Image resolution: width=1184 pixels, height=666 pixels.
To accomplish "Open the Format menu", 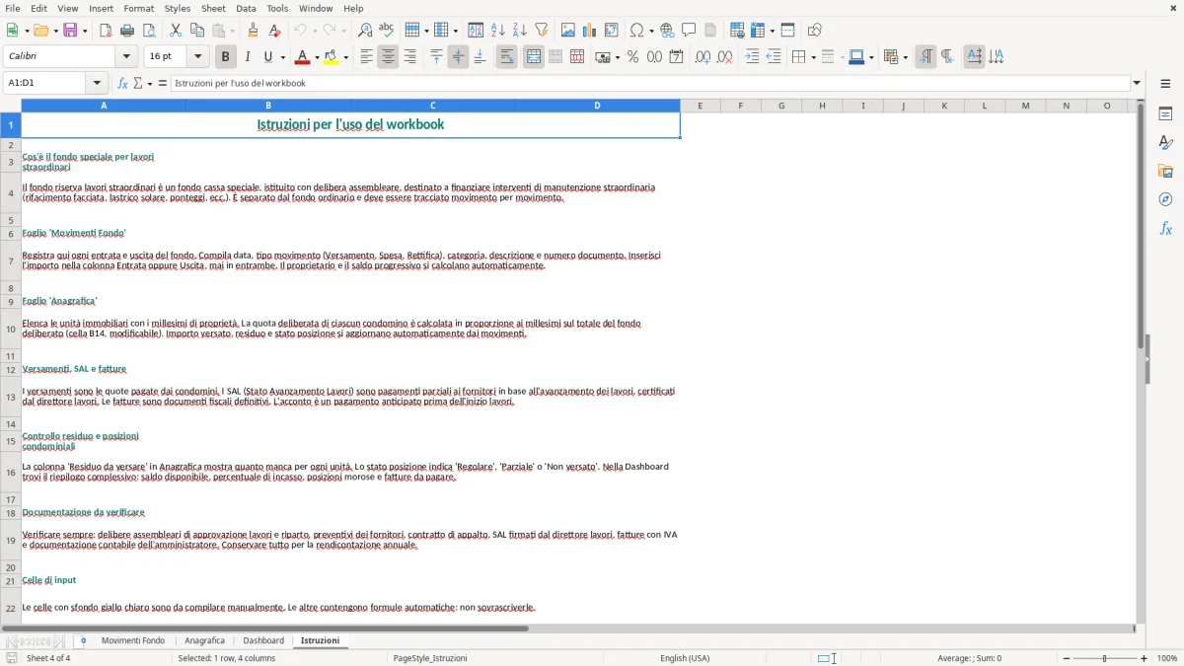I will click(138, 8).
